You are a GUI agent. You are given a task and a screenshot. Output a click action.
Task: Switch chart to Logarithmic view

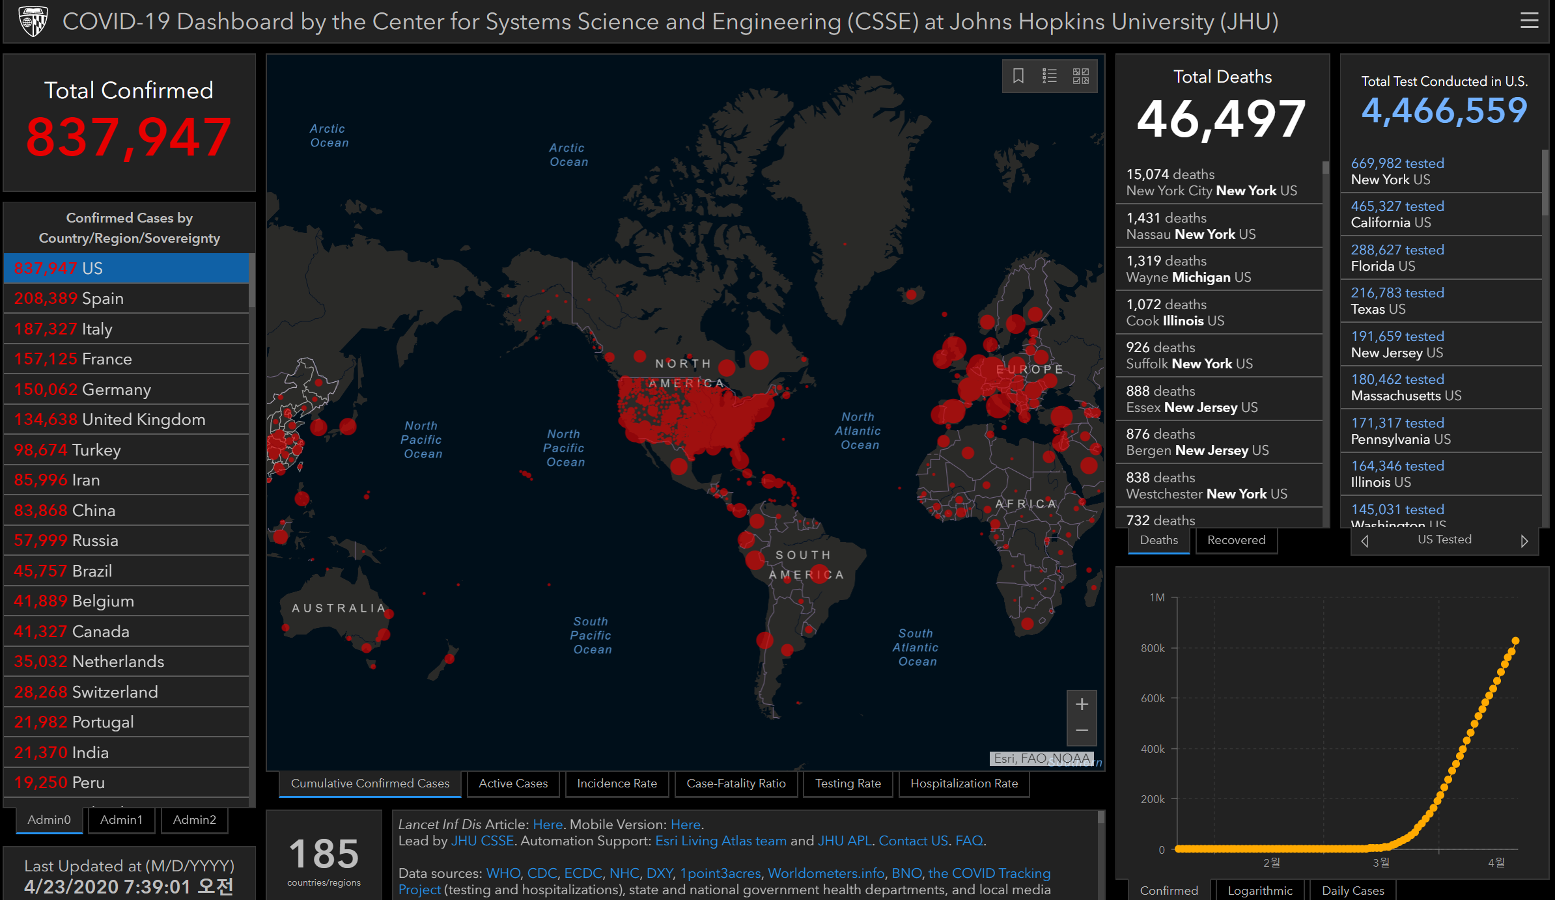tap(1259, 890)
